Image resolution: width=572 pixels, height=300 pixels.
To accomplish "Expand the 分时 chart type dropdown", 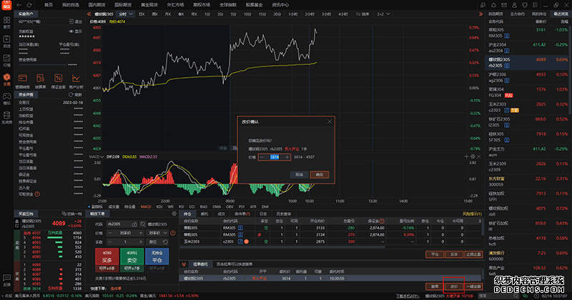I will pos(127,14).
